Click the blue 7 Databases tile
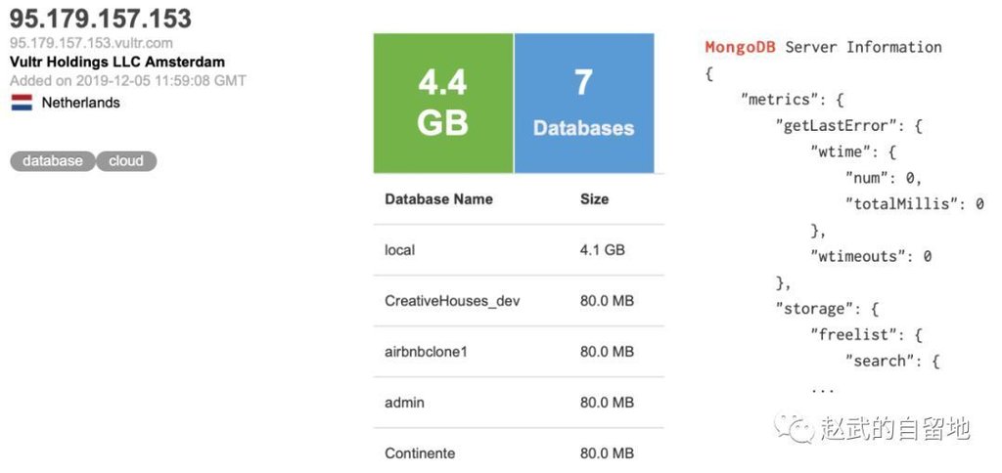This screenshot has width=1002, height=473. tap(583, 103)
